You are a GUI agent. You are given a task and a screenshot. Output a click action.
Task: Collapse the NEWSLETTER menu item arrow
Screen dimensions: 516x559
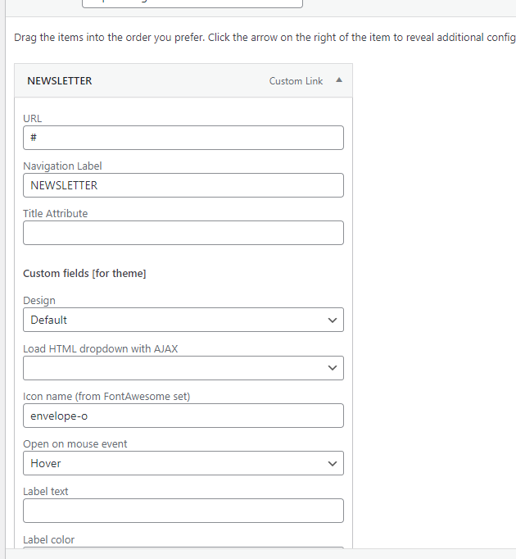(x=339, y=80)
